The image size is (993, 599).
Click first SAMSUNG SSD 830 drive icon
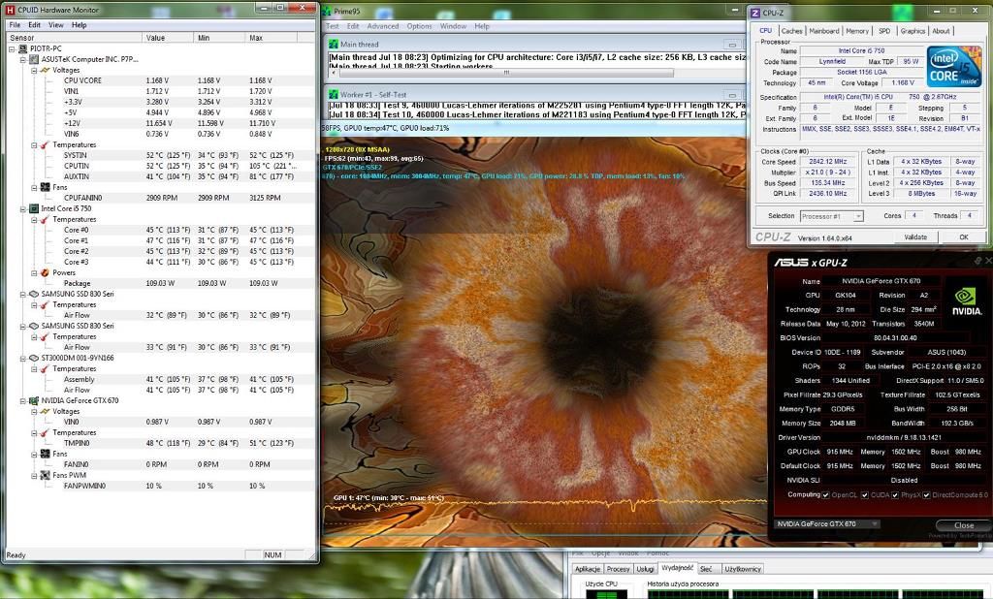tap(34, 294)
